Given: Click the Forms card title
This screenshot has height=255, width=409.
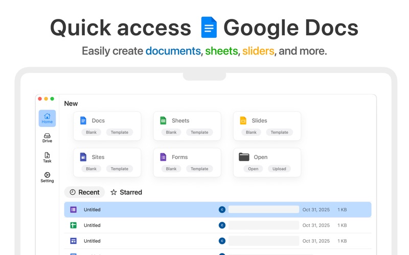Looking at the screenshot, I should click(x=180, y=157).
